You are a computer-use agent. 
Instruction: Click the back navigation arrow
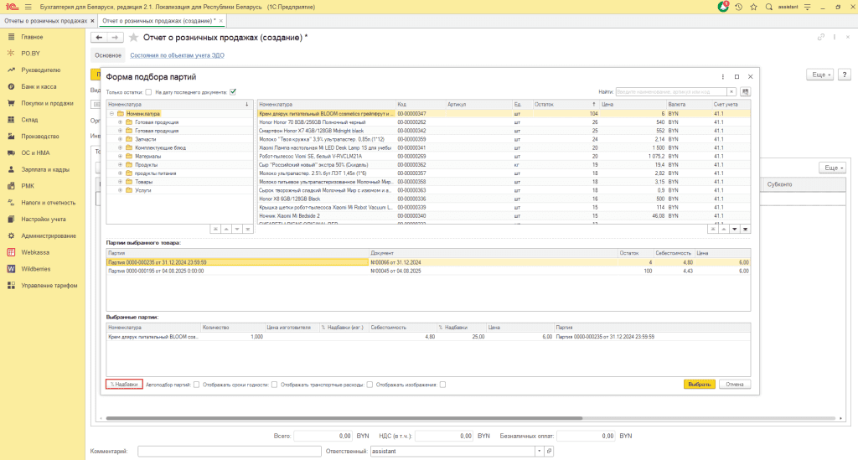(100, 38)
